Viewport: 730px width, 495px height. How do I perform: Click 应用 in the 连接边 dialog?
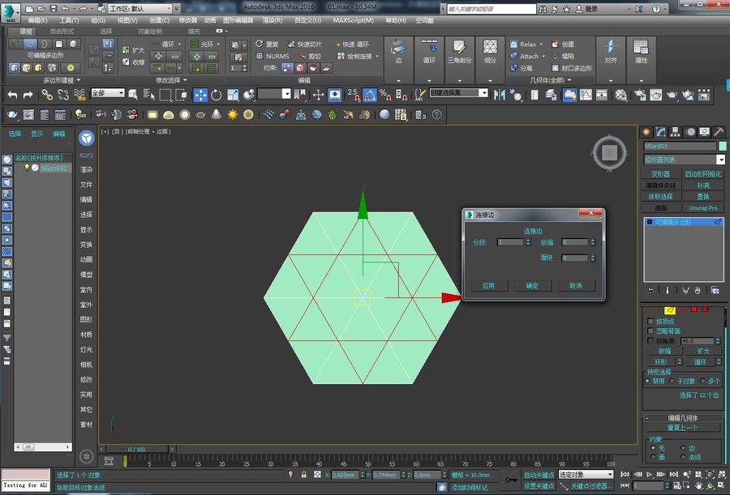point(488,286)
